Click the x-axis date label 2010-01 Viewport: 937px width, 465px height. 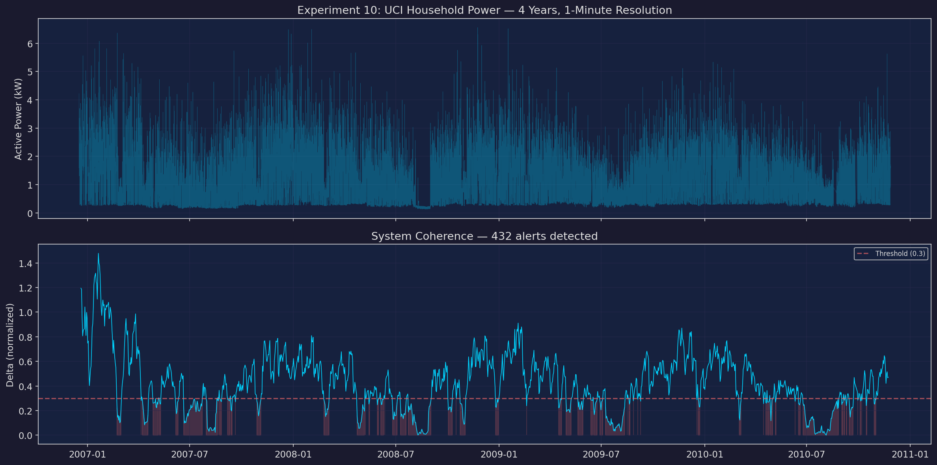click(705, 454)
